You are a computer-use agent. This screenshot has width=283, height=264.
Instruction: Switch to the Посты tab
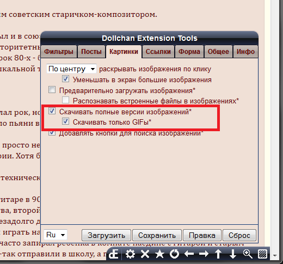pos(91,52)
